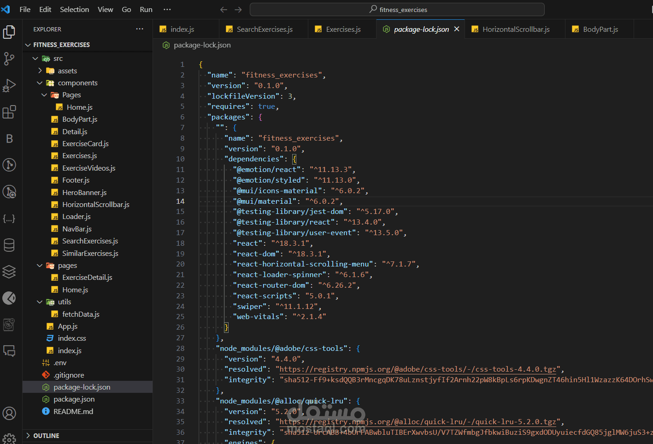The width and height of the screenshot is (653, 444).
Task: Open the Accounts icon
Action: pyautogui.click(x=9, y=414)
